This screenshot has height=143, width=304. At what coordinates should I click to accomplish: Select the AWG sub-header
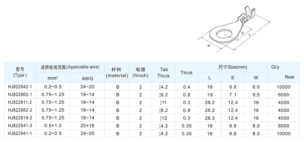tap(87, 78)
